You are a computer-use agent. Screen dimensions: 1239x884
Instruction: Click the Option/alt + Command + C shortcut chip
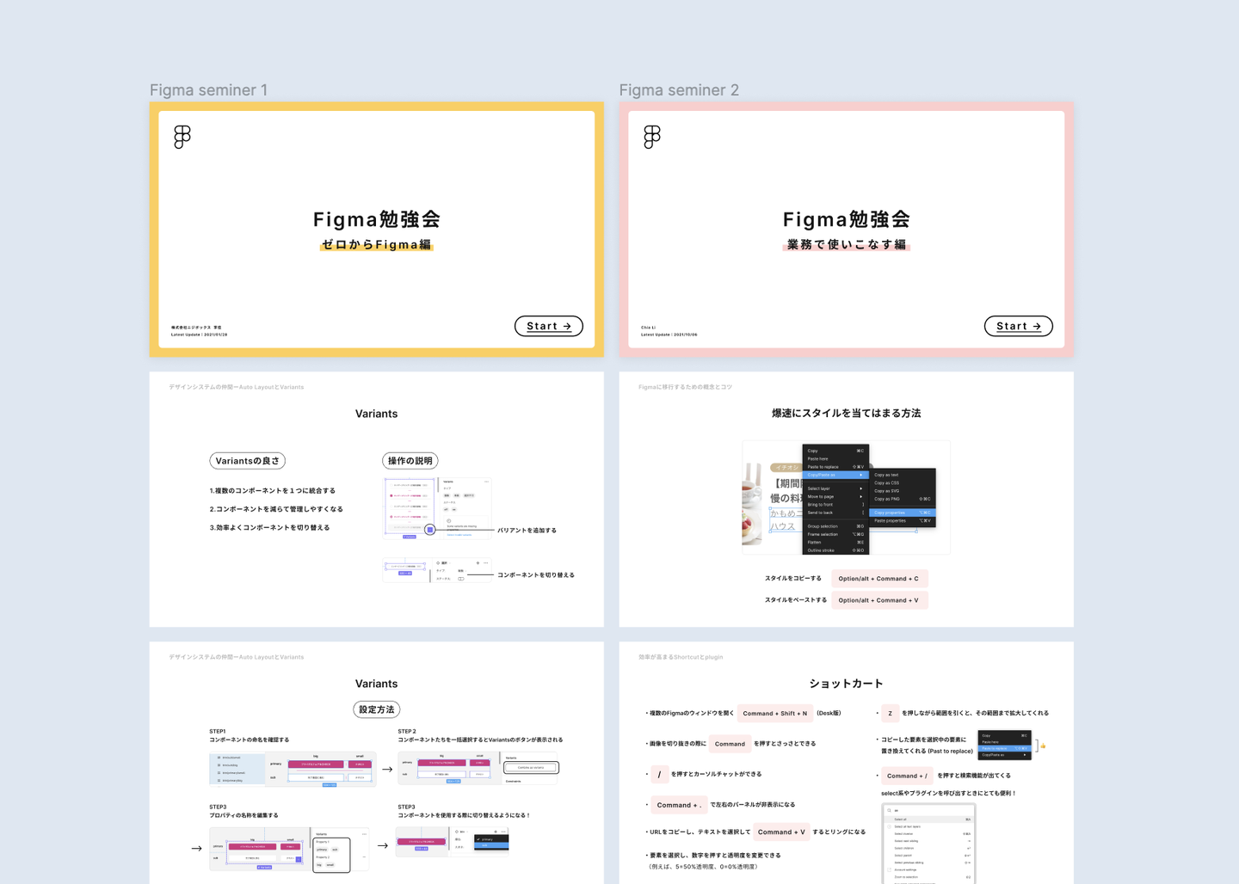tap(879, 579)
